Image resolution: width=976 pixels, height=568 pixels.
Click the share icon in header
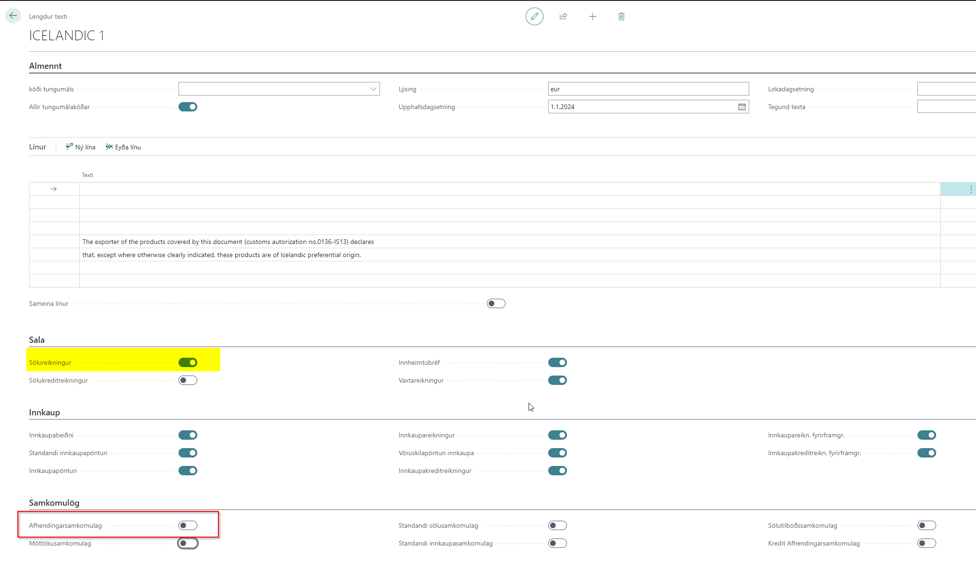click(x=563, y=16)
